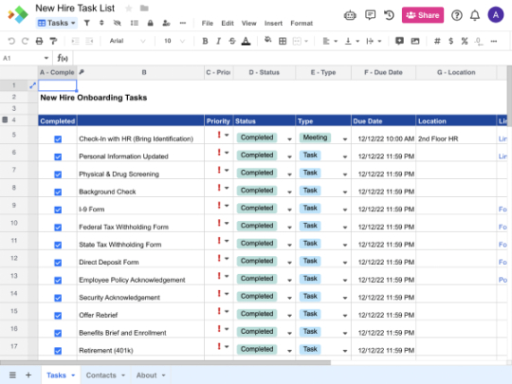Select the paint format roller icon
This screenshot has width=512, height=384.
pyautogui.click(x=53, y=41)
